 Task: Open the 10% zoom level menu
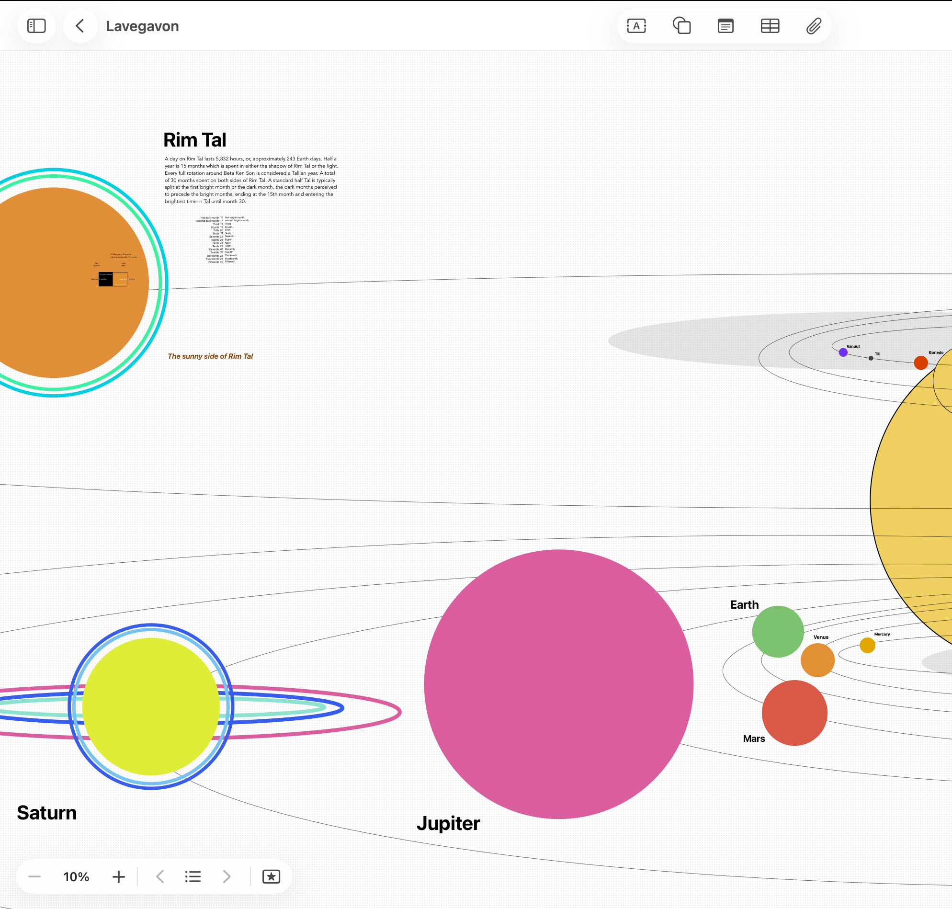coord(76,876)
